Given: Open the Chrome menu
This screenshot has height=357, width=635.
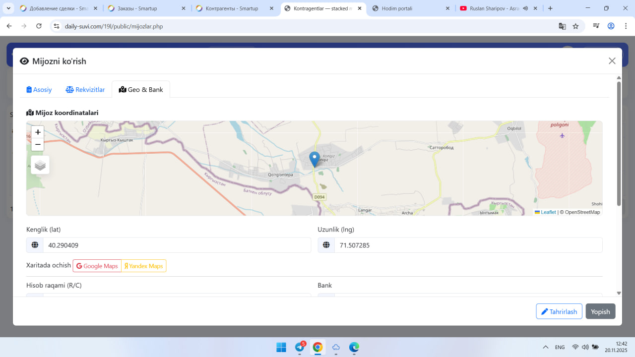Looking at the screenshot, I should pyautogui.click(x=625, y=26).
